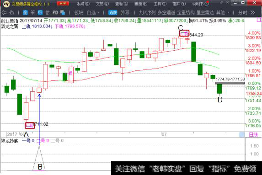Viewport: 262px width, 175px height.
Task: Click the 1839.88 price scale label
Action: [253, 38]
